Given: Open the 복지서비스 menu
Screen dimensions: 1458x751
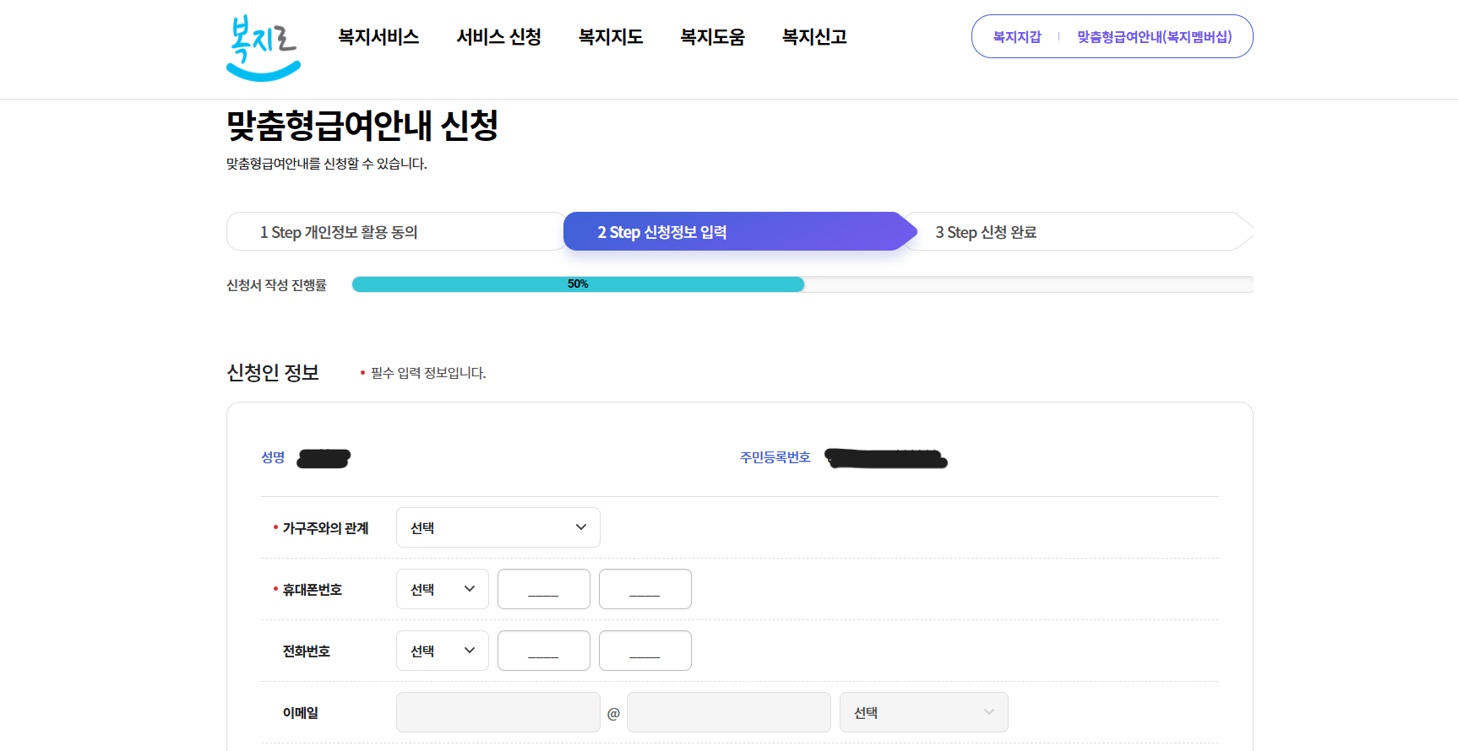Looking at the screenshot, I should click(x=378, y=37).
